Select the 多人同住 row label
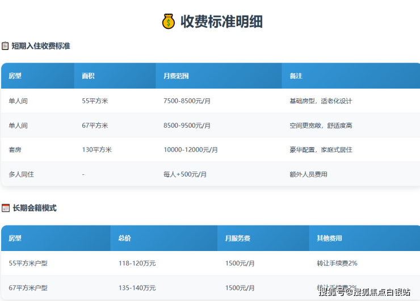The image size is (420, 301). pyautogui.click(x=21, y=174)
